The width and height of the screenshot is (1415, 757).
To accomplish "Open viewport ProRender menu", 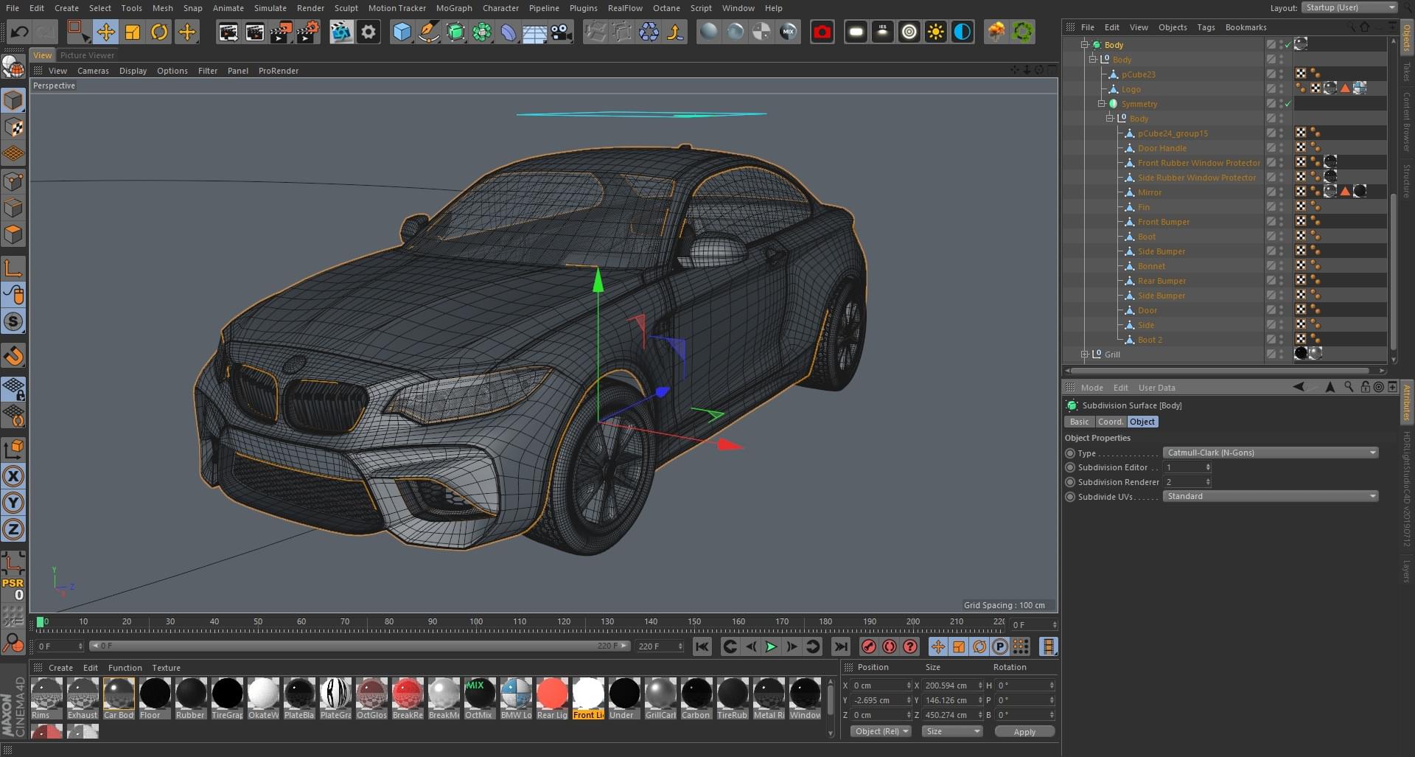I will [279, 71].
